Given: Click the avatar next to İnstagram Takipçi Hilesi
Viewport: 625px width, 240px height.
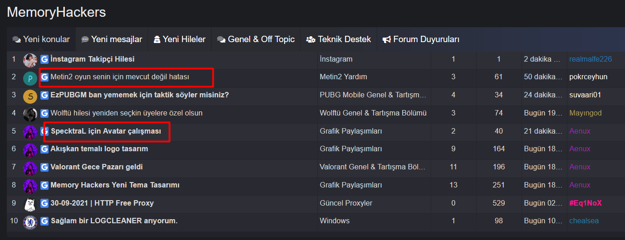Looking at the screenshot, I should pos(30,60).
